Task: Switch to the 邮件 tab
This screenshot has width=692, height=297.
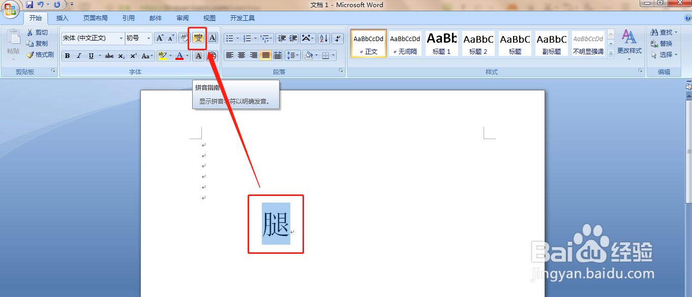Action: [x=156, y=18]
